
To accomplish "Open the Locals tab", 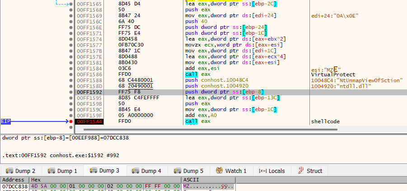I will [272, 171].
